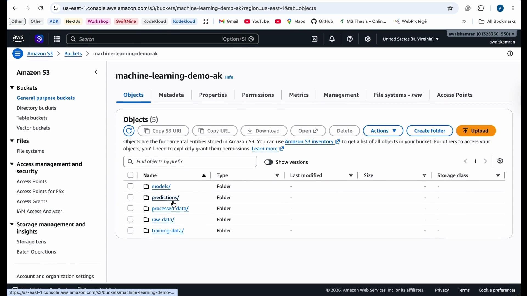
Task: Open the Amazon Q assistant icon
Action: [x=39, y=39]
